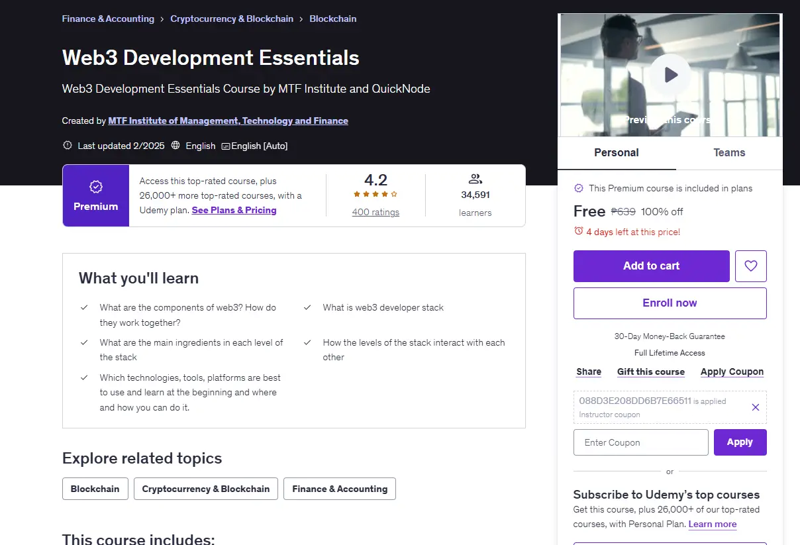Viewport: 800px width, 545px height.
Task: Click the struck-through ₹639 price
Action: [623, 212]
